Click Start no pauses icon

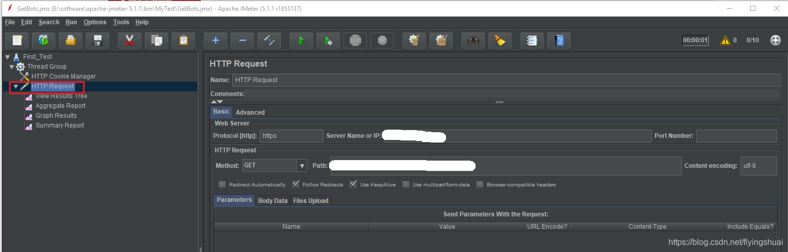pyautogui.click(x=328, y=40)
